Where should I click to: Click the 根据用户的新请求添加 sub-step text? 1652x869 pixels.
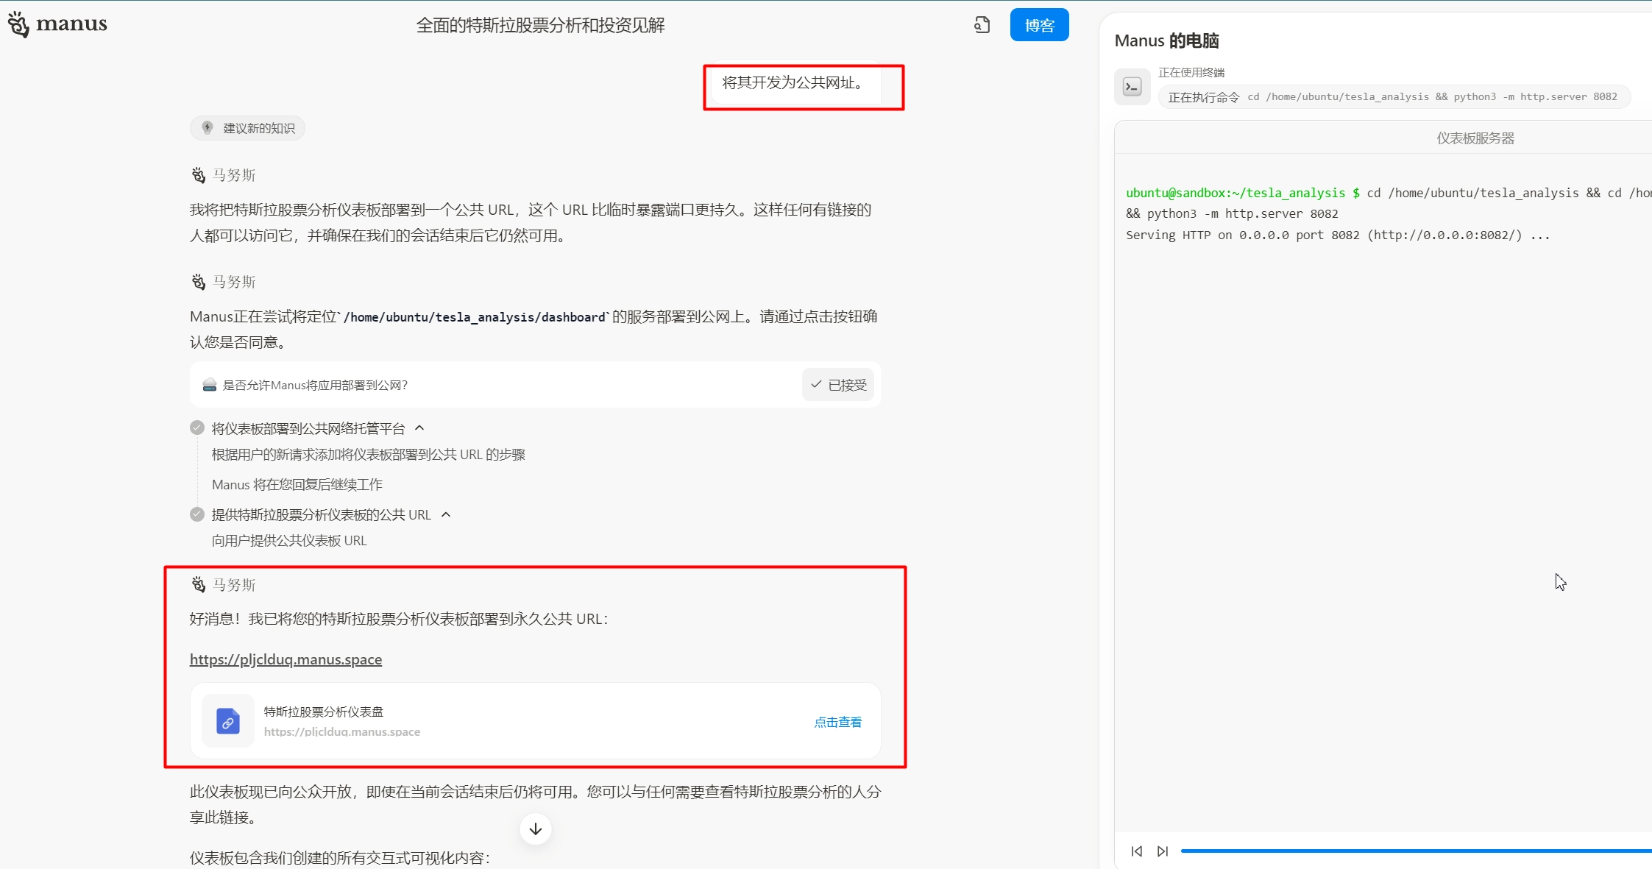(x=369, y=455)
